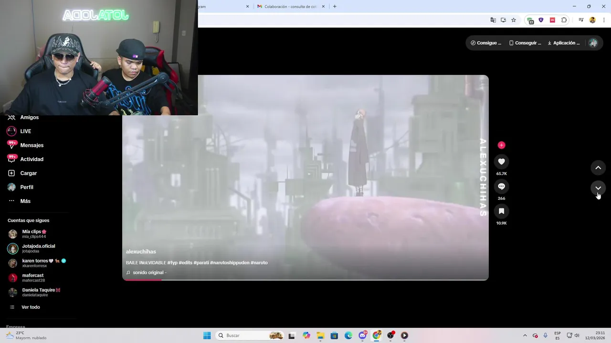Open a new tab with plus button
The height and width of the screenshot is (343, 611).
[x=335, y=6]
